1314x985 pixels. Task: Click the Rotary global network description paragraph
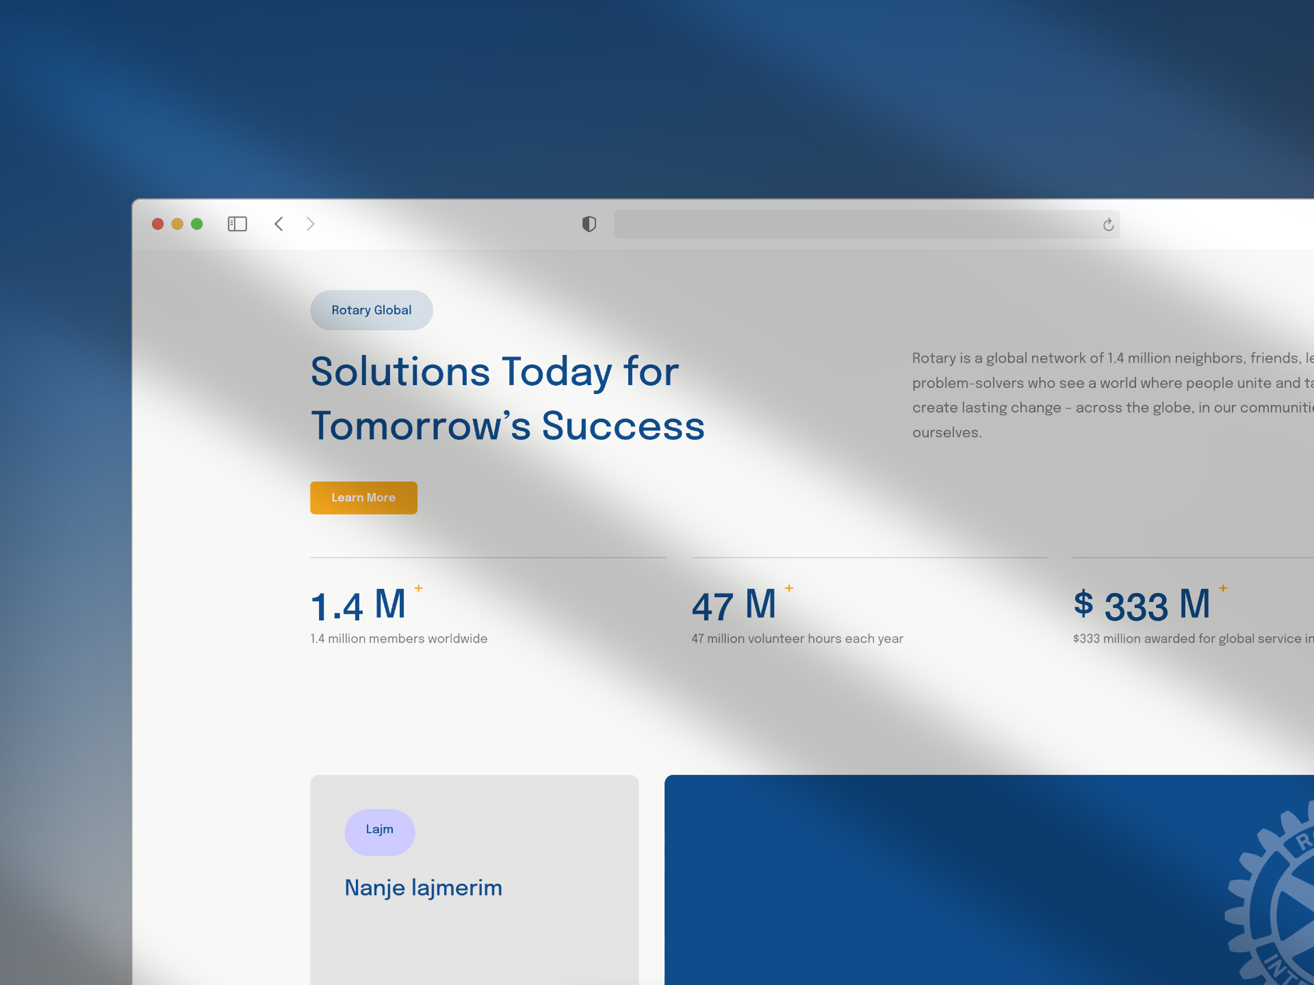coord(1113,395)
